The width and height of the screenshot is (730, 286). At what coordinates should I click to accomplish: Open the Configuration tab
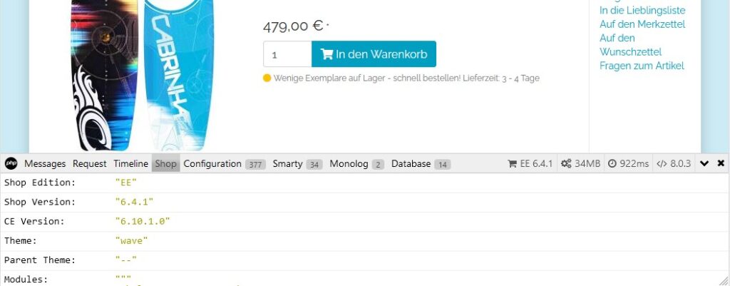click(225, 164)
